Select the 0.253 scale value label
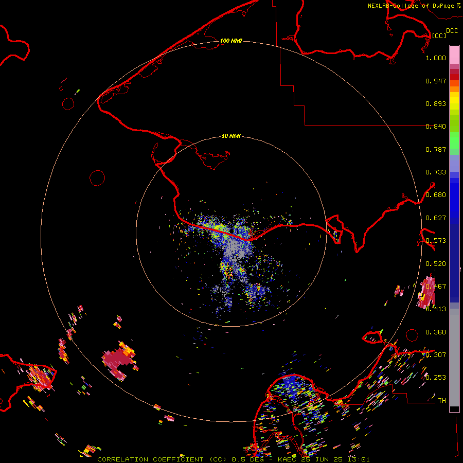 click(x=436, y=378)
